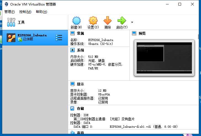
Task: Click the recording (录像) 已禁用 value
Action: coord(103,102)
